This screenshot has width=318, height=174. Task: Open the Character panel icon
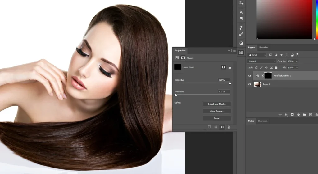(241, 12)
